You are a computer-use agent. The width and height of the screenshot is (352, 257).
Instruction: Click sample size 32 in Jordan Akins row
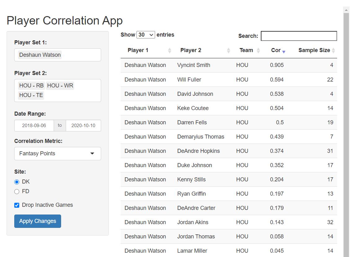330,222
